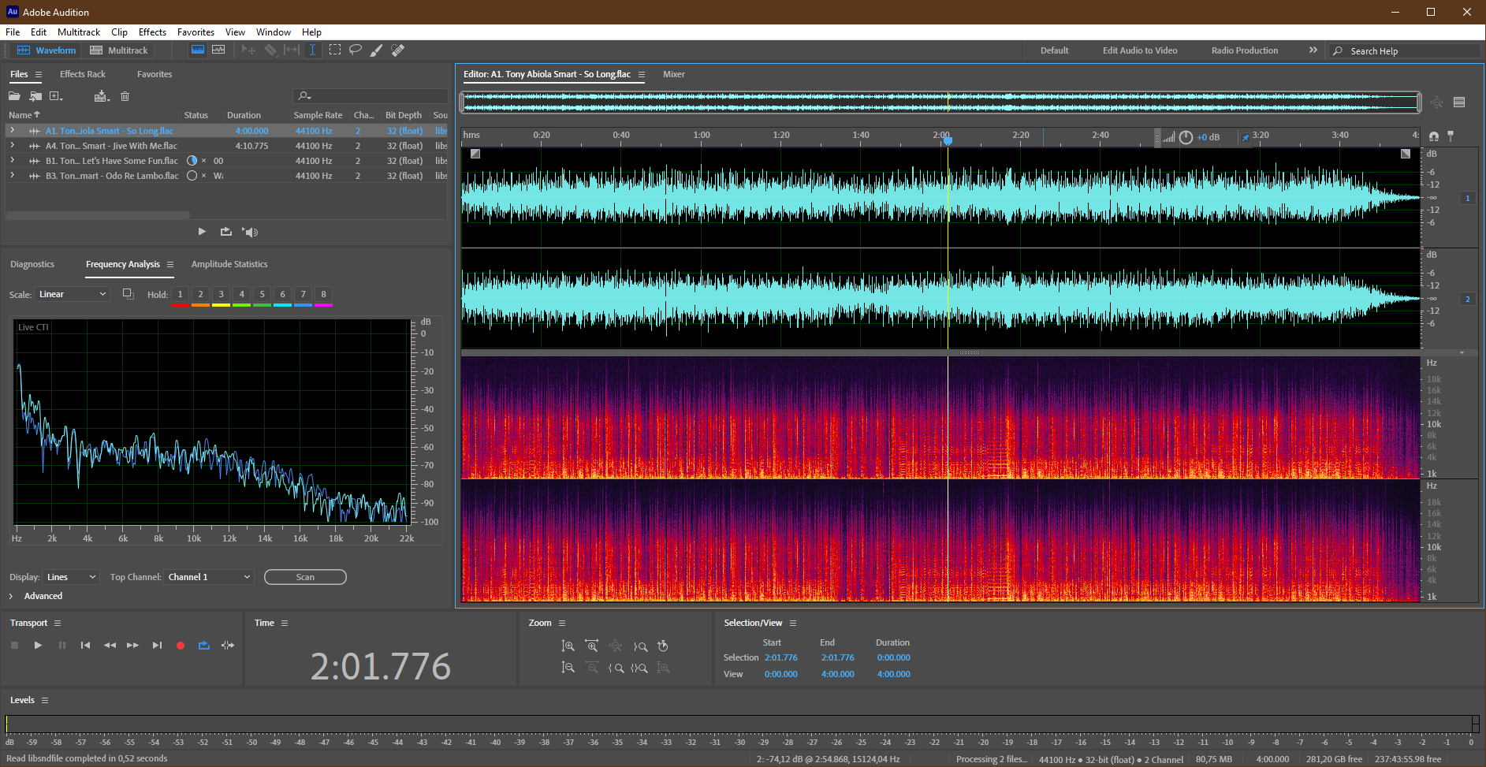Expand the Advanced section
The image size is (1486, 767).
[11, 596]
